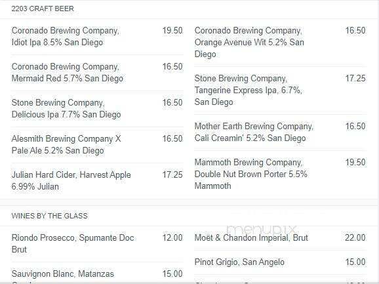Click the 17.25 price for Tangerine Express

pyautogui.click(x=355, y=78)
